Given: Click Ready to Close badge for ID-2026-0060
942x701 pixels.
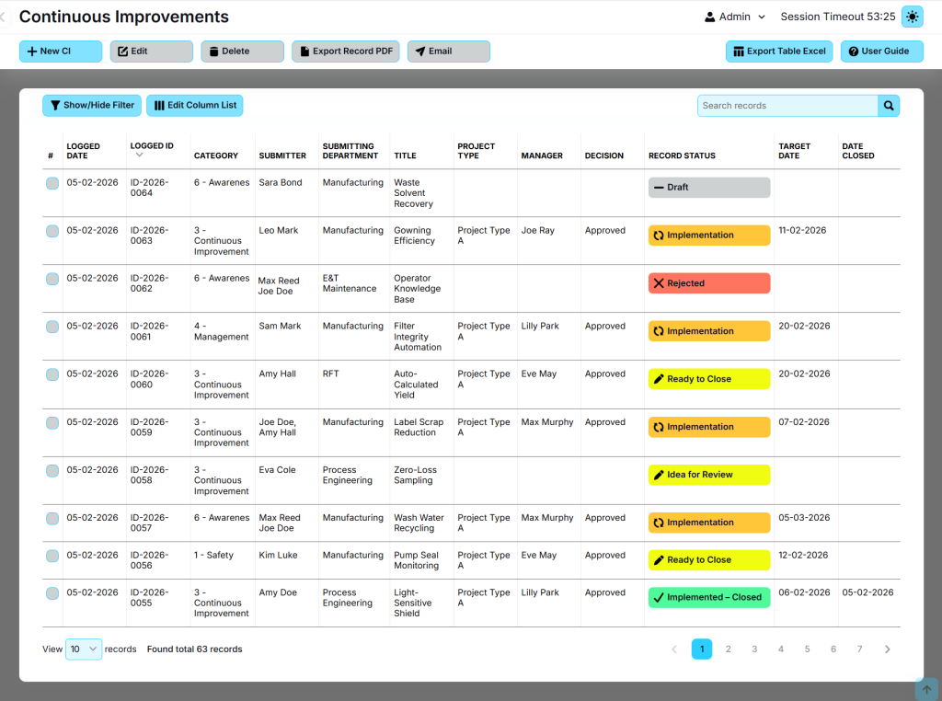Looking at the screenshot, I should 709,379.
